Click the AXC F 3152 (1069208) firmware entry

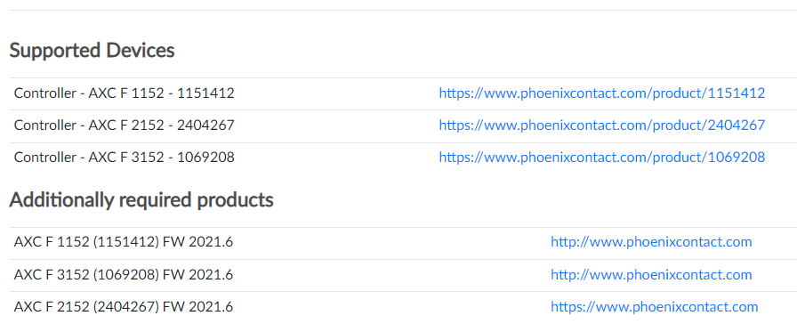click(124, 275)
